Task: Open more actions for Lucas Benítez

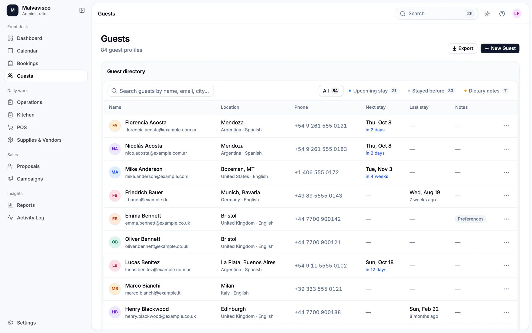Action: coord(507,266)
